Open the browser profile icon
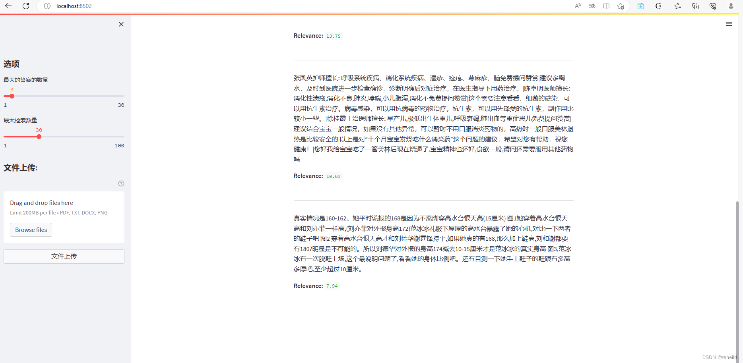This screenshot has width=743, height=363. point(731,6)
